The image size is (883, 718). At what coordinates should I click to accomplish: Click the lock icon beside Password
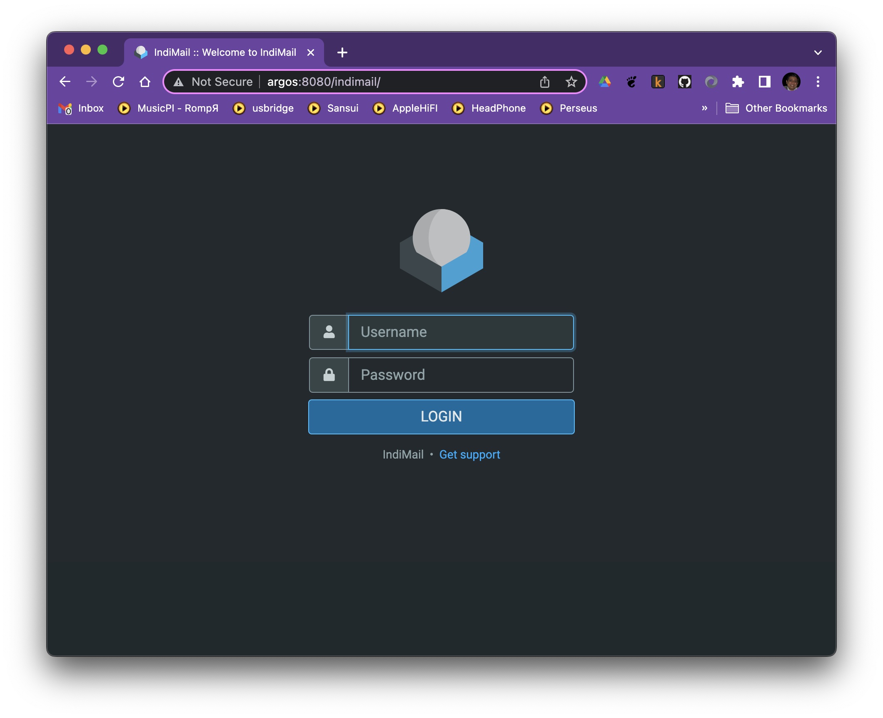pyautogui.click(x=329, y=375)
